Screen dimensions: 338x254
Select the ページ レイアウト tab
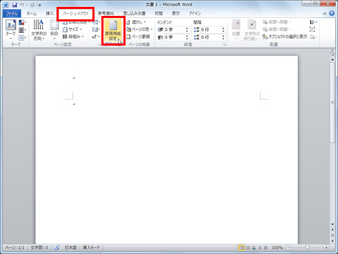click(76, 14)
